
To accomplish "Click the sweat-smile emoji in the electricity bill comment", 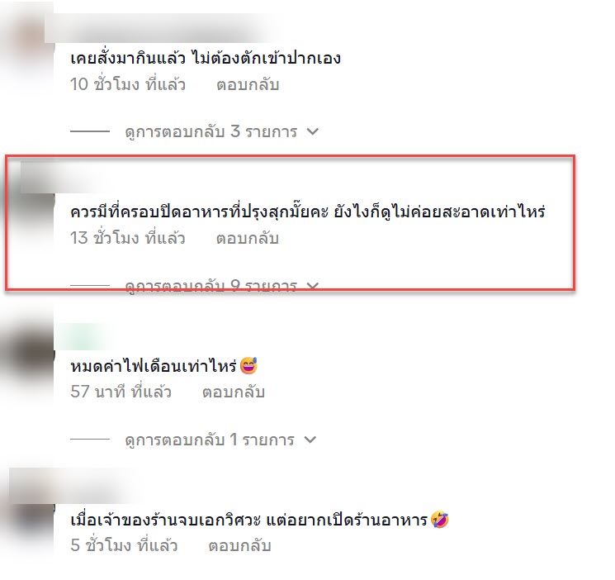I will pos(248,365).
